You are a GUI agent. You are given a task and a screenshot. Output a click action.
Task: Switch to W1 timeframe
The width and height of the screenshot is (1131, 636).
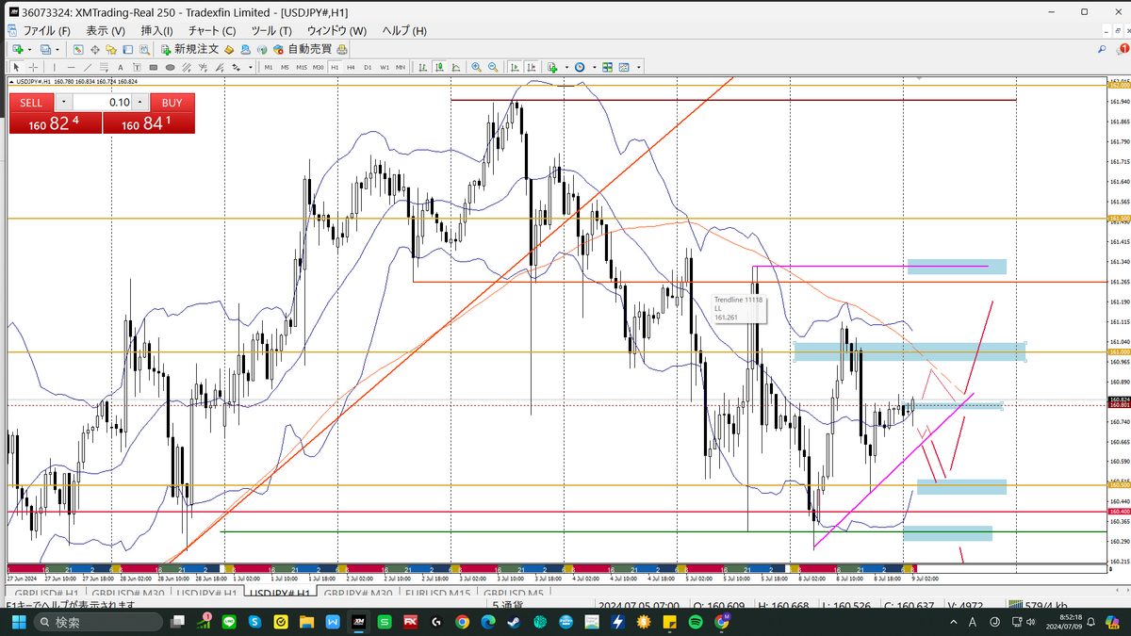[x=385, y=67]
